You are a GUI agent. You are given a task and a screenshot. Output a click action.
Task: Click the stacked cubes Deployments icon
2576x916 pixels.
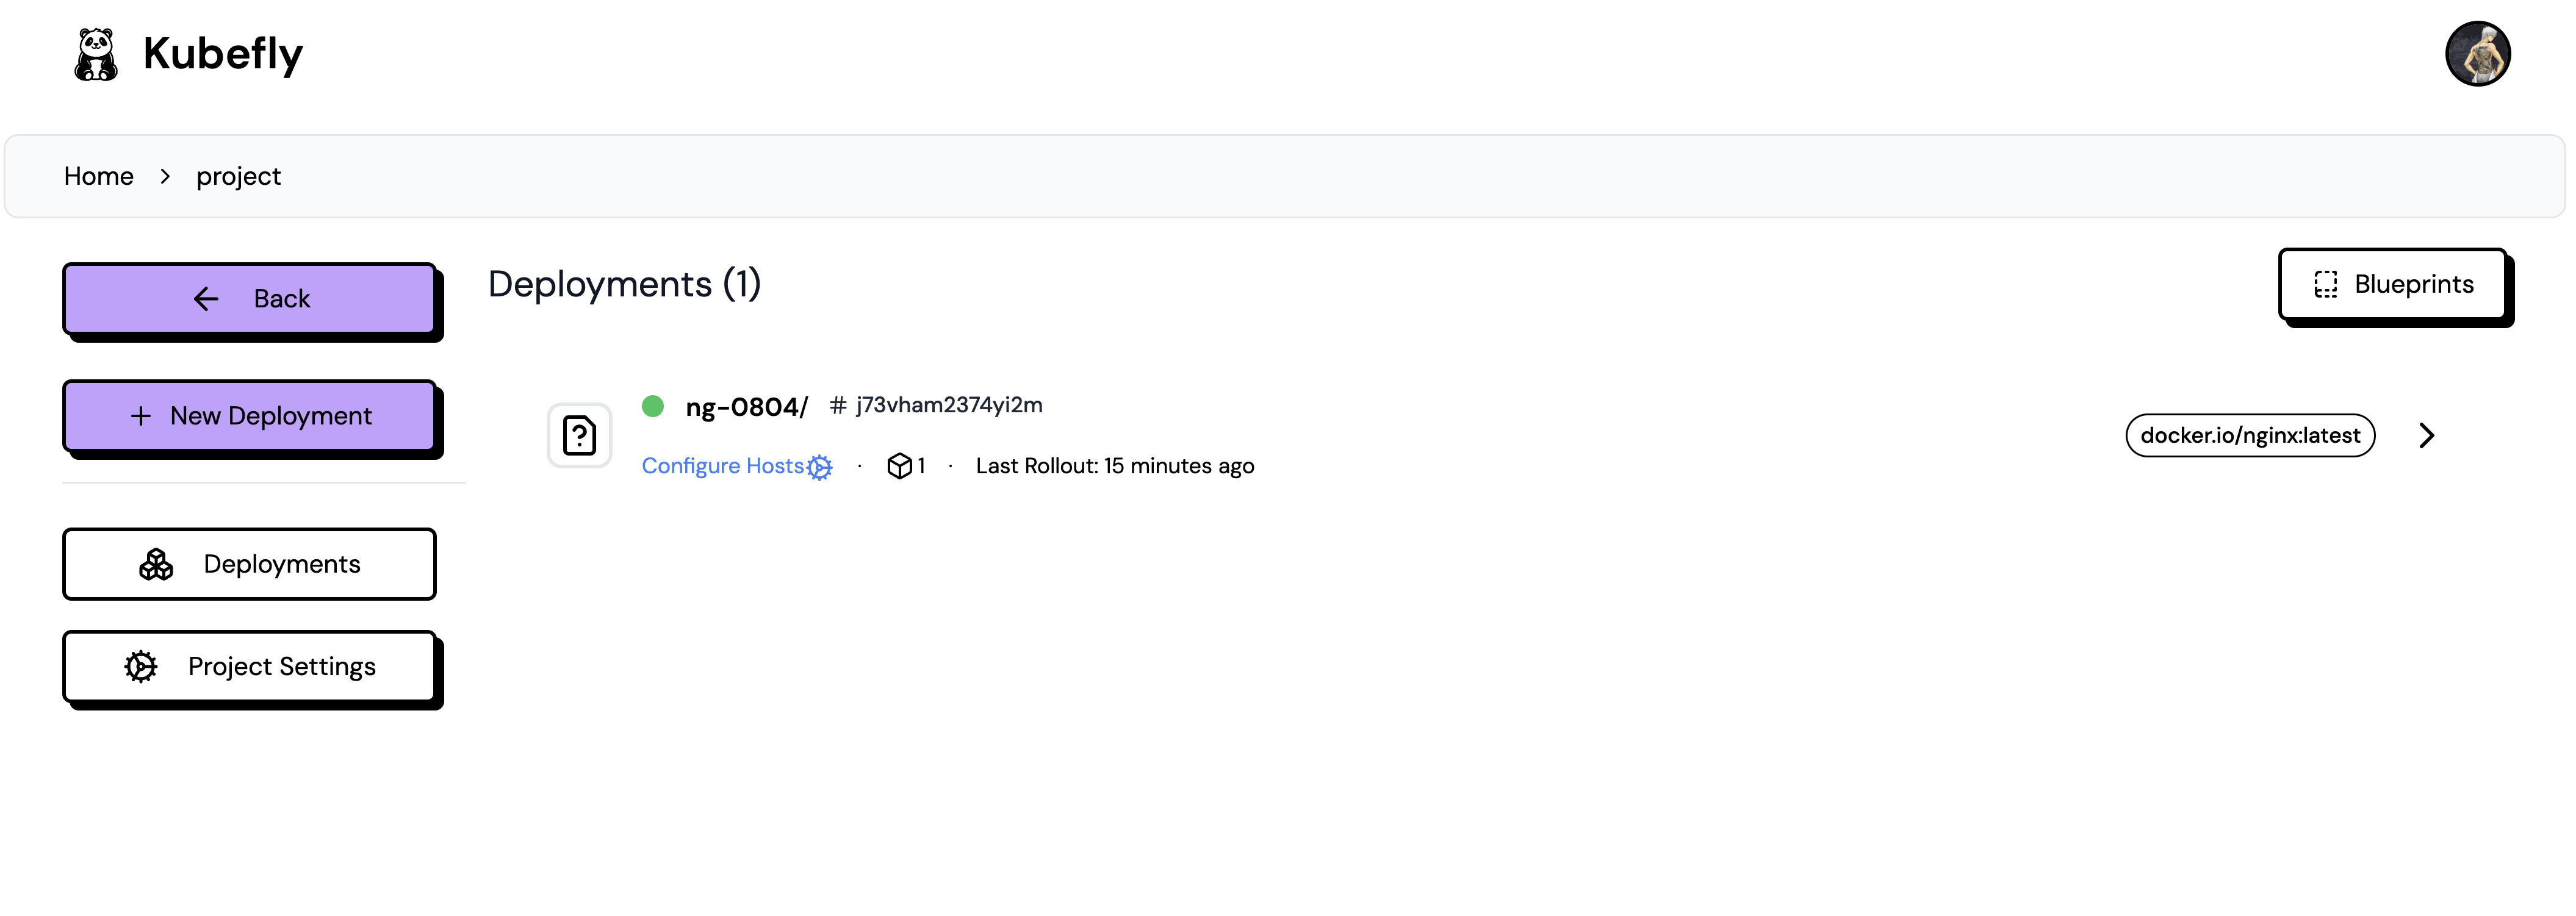coord(156,565)
